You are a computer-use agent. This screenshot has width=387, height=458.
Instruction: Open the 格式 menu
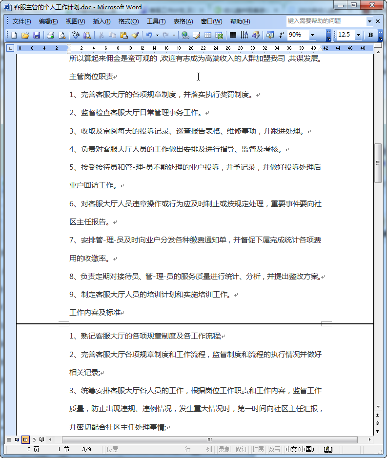128,21
